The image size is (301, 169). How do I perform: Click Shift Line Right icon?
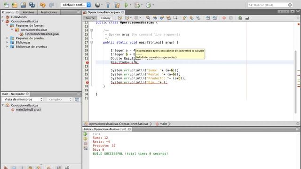click(x=214, y=18)
